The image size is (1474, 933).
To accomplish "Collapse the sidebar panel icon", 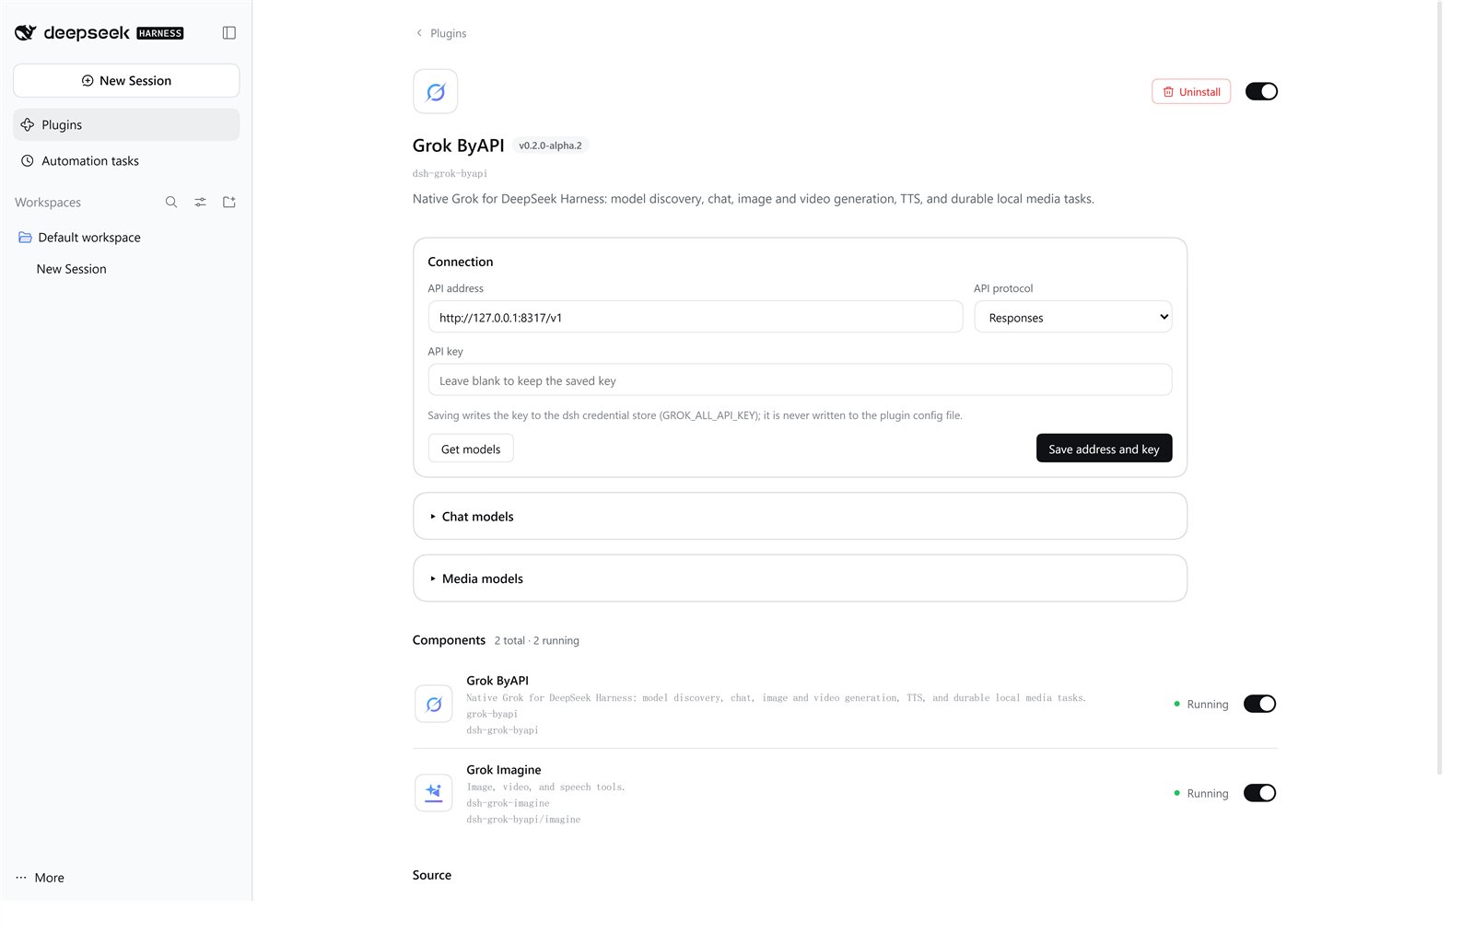I will [229, 33].
